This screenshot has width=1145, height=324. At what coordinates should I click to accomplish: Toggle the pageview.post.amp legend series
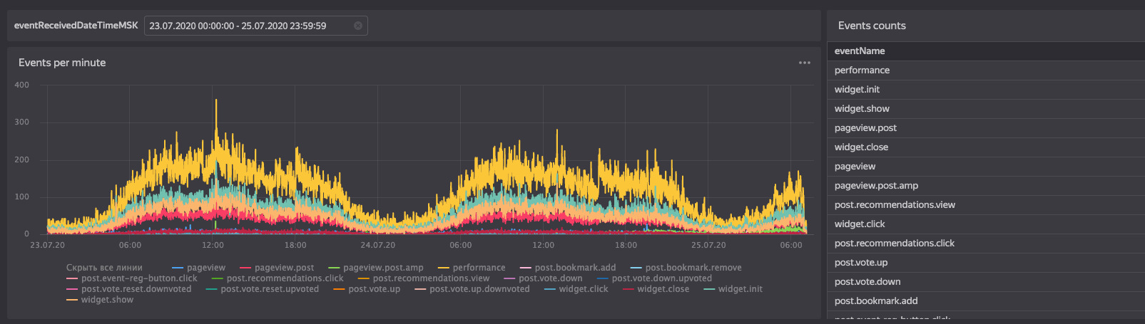[x=376, y=268]
